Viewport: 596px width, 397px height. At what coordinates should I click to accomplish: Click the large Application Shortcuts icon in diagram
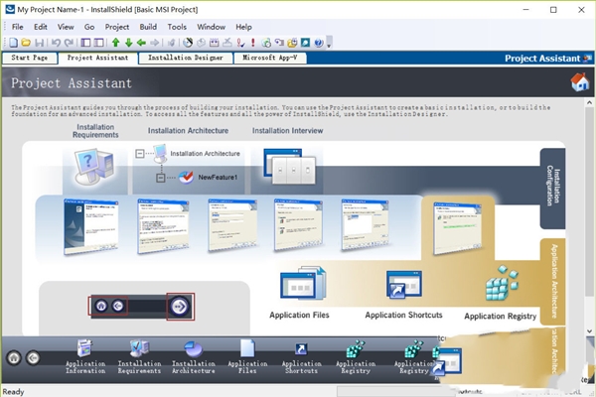404,284
